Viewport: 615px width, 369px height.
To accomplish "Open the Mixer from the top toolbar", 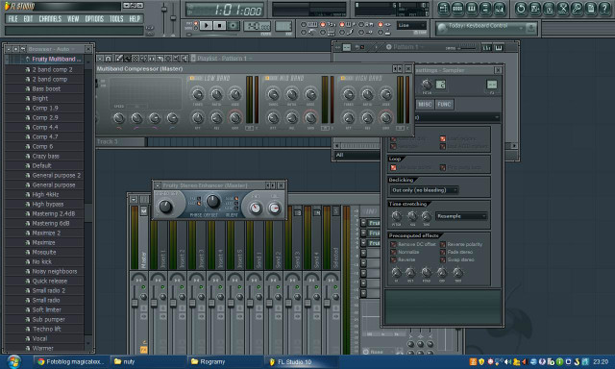I will (x=500, y=9).
